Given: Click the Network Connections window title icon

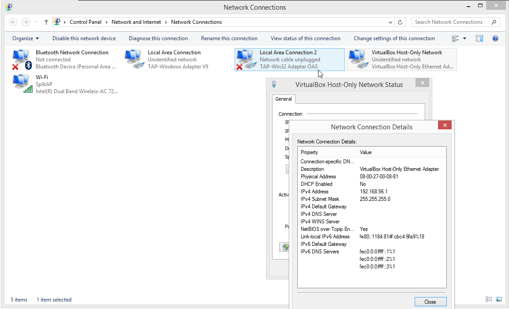Looking at the screenshot, I should (9, 7).
